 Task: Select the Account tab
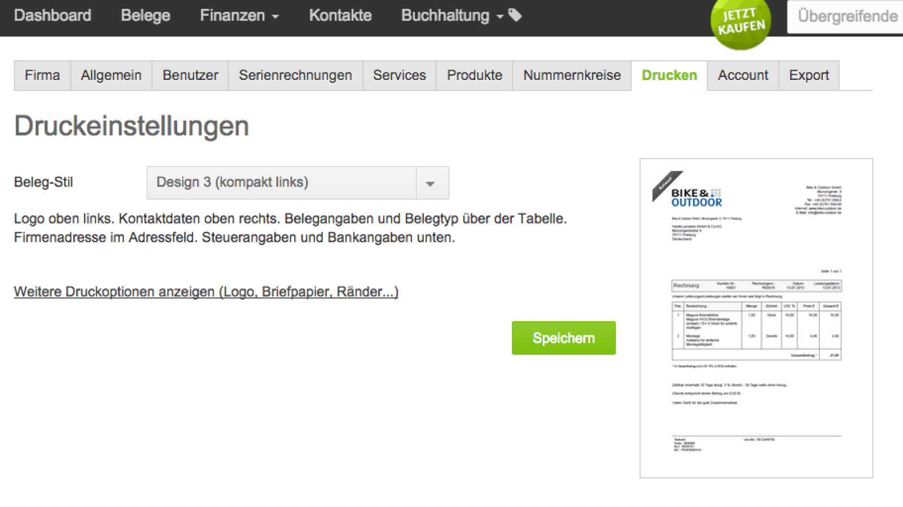click(743, 75)
